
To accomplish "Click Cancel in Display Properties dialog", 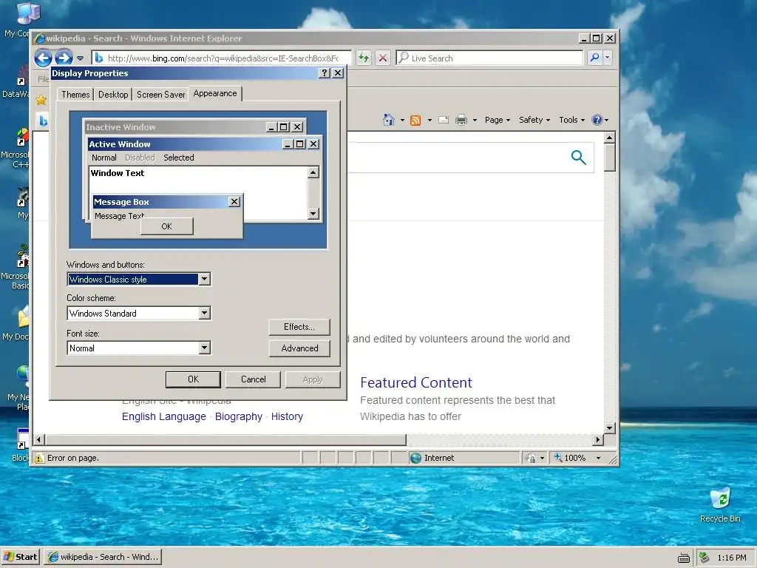I will pyautogui.click(x=253, y=379).
